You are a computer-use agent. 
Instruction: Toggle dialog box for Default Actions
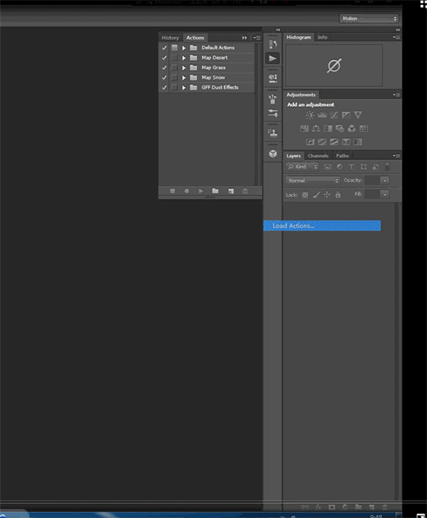(174, 48)
